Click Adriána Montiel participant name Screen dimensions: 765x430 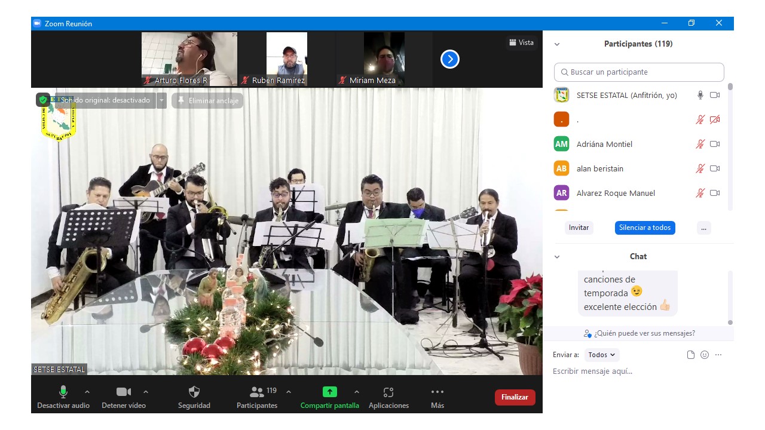click(604, 144)
